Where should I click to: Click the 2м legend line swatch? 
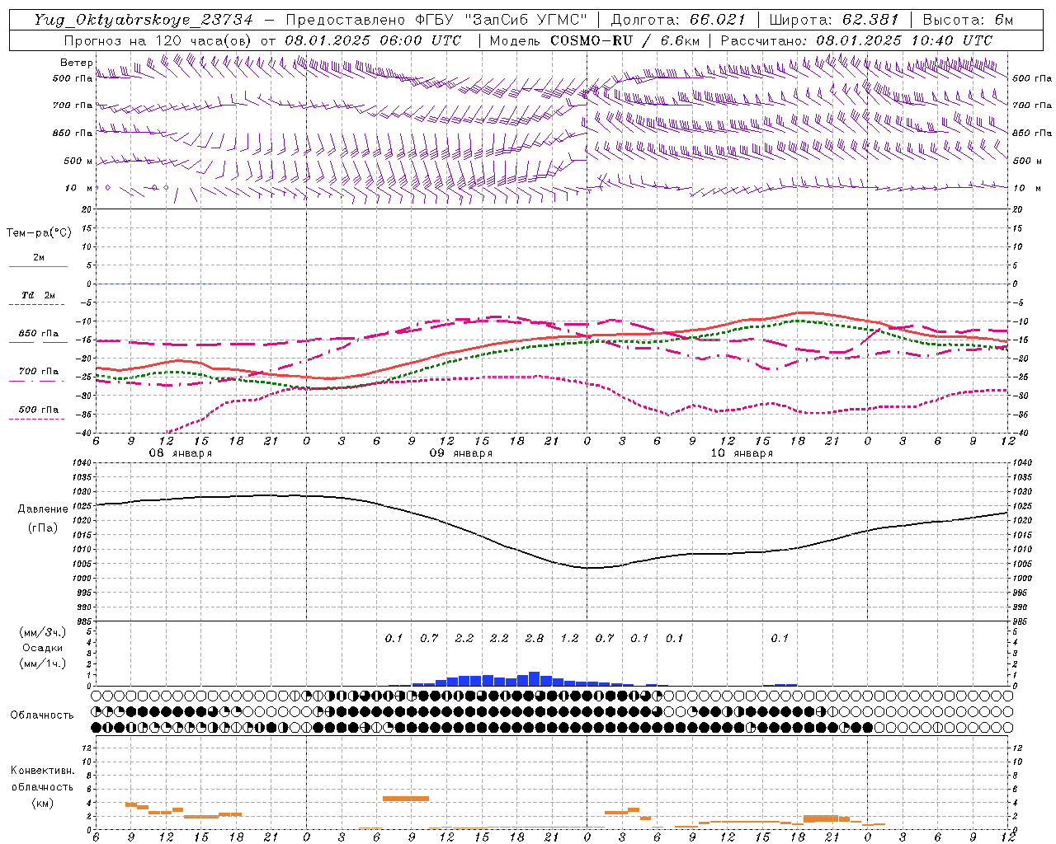[x=38, y=266]
